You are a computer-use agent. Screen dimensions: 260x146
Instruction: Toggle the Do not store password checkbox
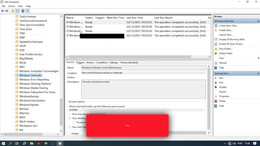[74, 122]
